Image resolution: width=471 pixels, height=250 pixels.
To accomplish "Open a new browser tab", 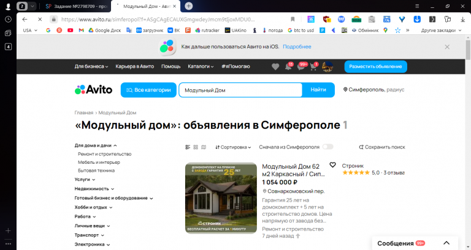I will pyautogui.click(x=189, y=6).
